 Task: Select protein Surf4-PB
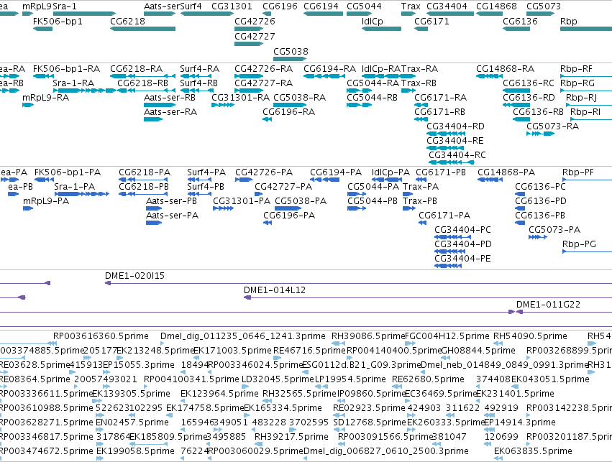click(206, 187)
